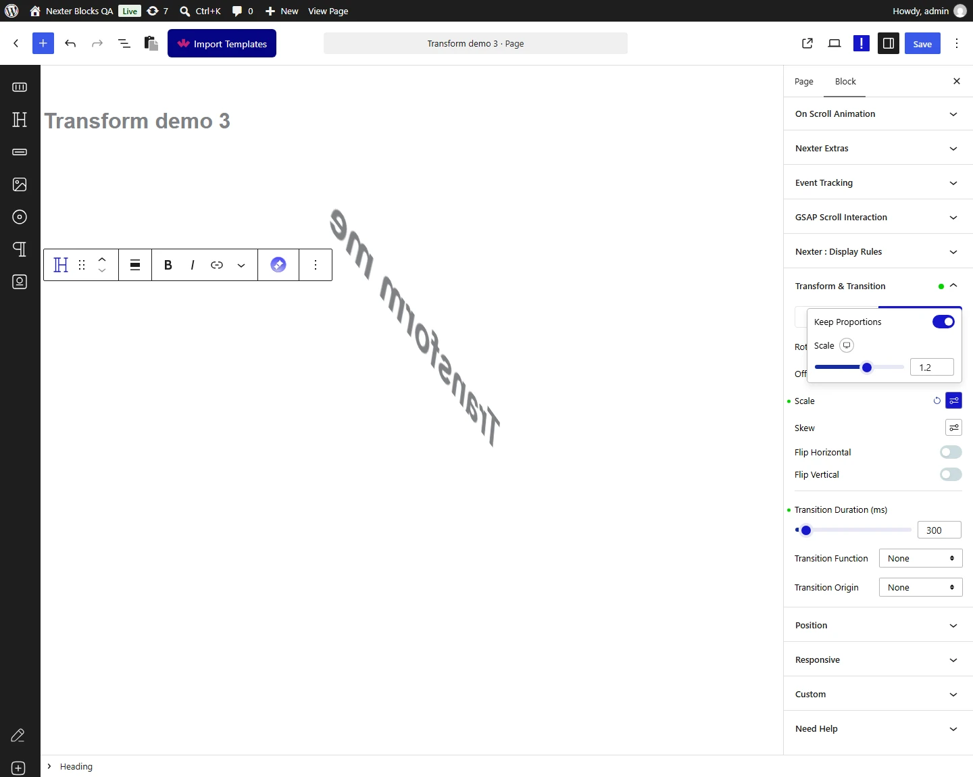Viewport: 973px width, 777px height.
Task: Open the New menu in admin bar
Action: pos(282,11)
